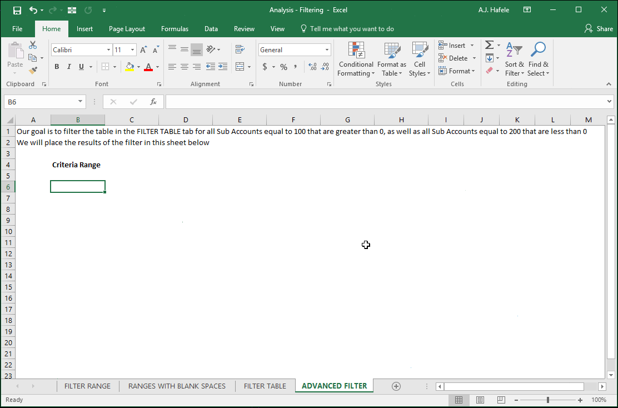Click Clear eraser icon
This screenshot has width=618, height=408.
490,71
